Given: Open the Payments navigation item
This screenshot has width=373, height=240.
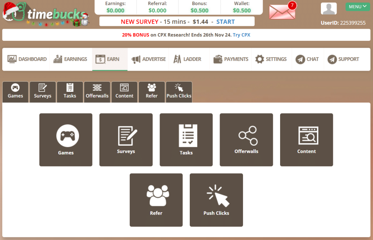Looking at the screenshot, I should (x=231, y=59).
